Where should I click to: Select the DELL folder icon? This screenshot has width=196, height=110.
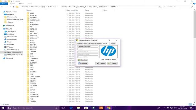(28, 67)
